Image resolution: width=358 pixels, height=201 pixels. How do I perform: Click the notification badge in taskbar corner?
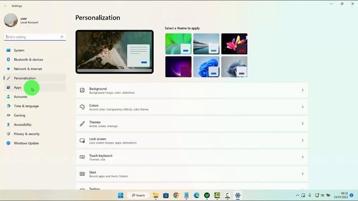[352, 195]
